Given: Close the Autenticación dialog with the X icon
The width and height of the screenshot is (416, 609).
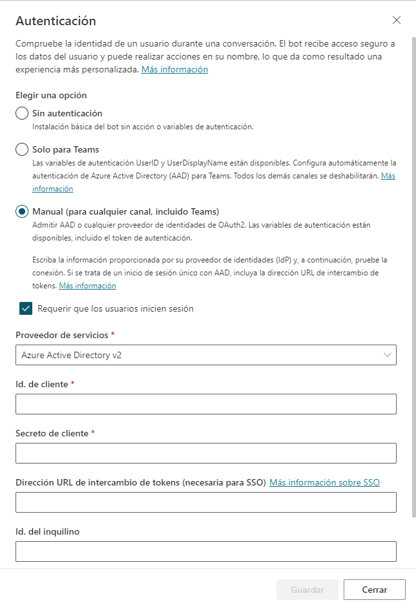Looking at the screenshot, I should point(397,20).
